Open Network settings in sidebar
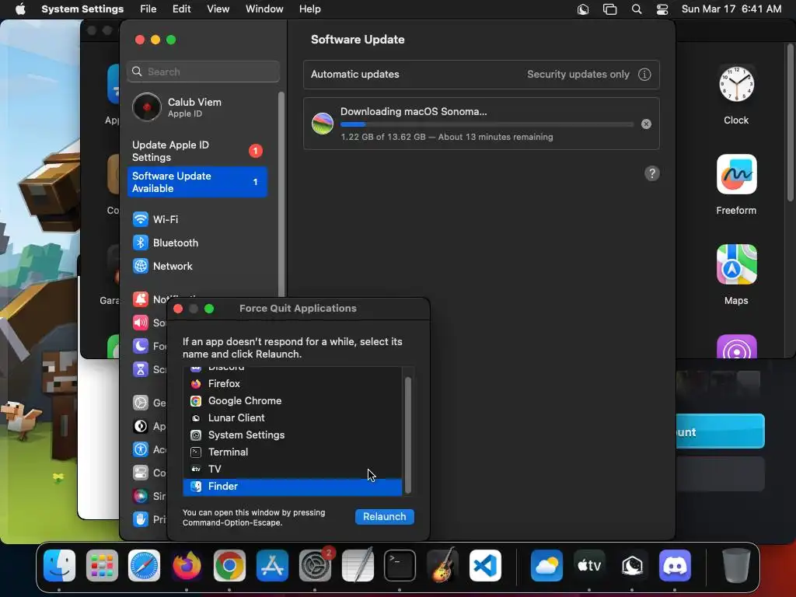Viewport: 796px width, 597px height. (198, 266)
